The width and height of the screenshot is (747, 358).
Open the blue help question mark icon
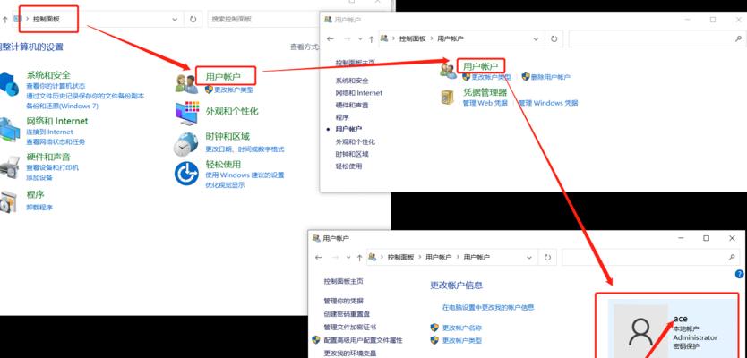[739, 274]
